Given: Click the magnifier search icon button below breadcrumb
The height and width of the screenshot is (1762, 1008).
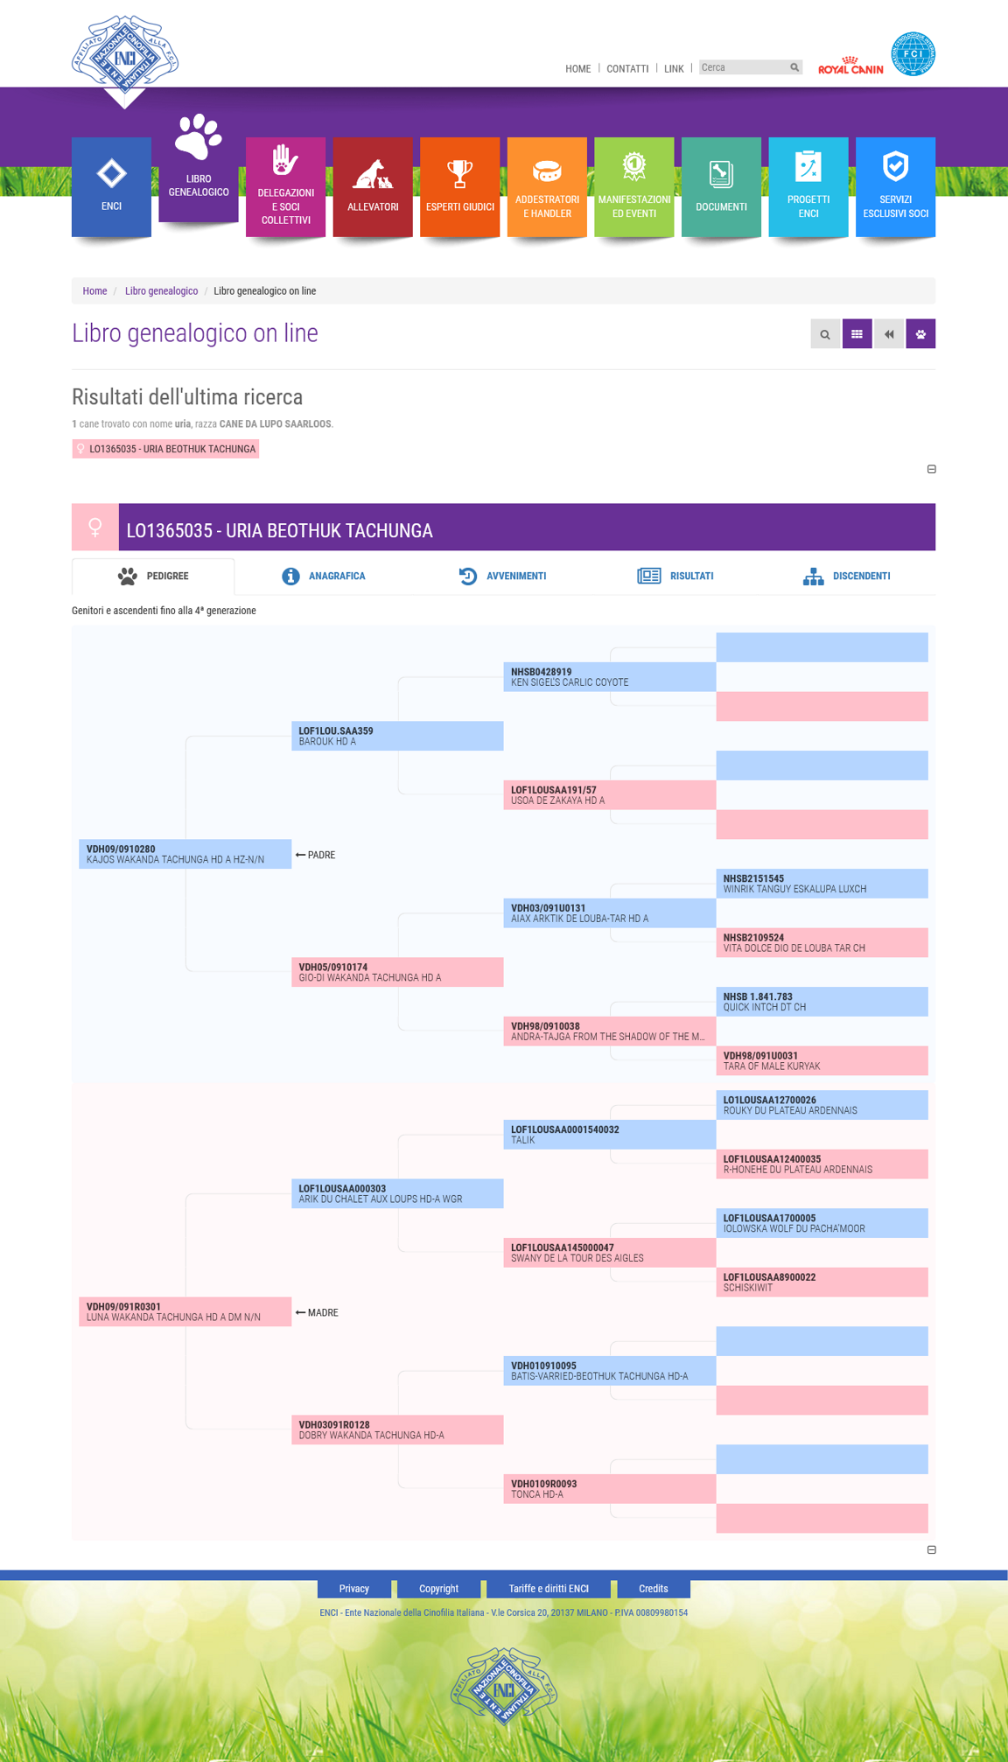Looking at the screenshot, I should [825, 334].
